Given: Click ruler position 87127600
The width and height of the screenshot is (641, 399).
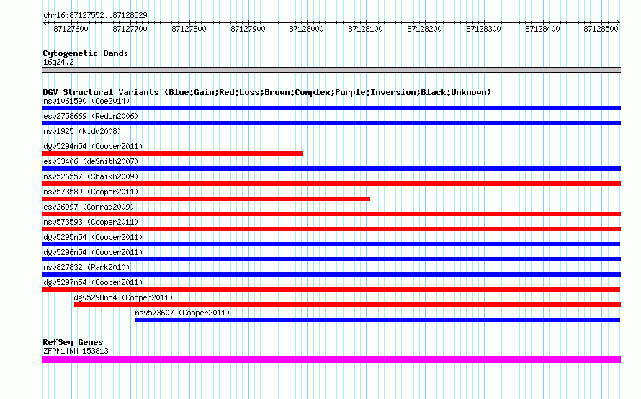Looking at the screenshot, I should 71,29.
